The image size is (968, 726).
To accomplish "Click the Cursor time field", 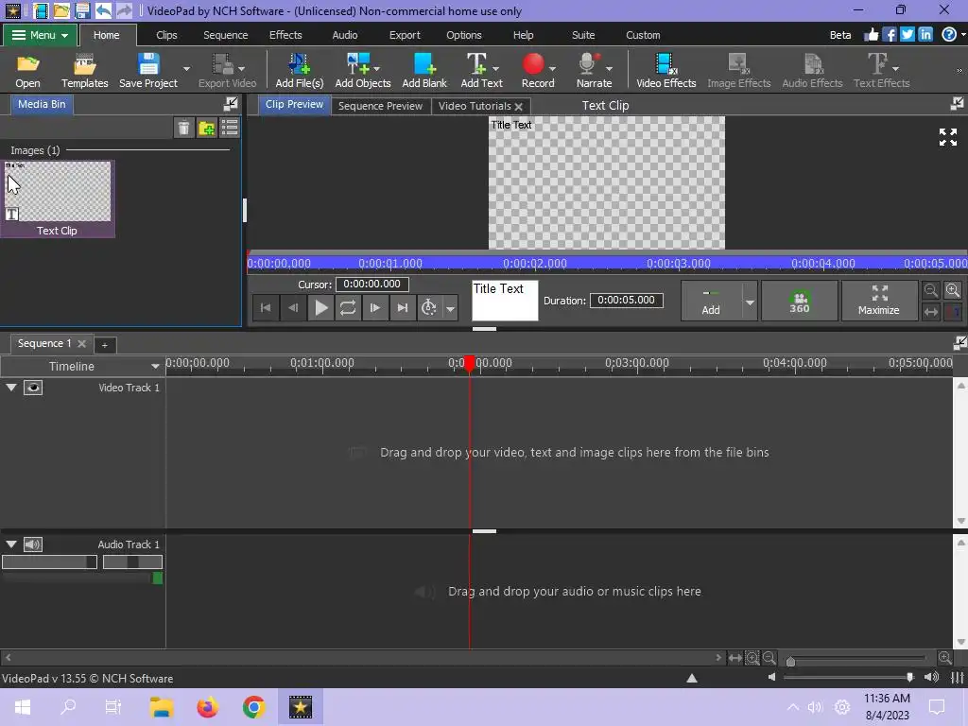I will 372,284.
